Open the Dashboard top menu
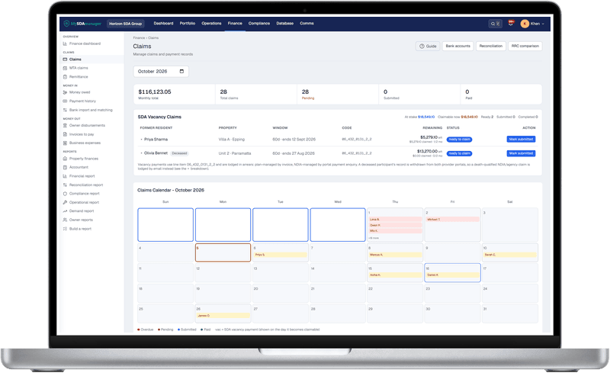The image size is (610, 373). 163,24
